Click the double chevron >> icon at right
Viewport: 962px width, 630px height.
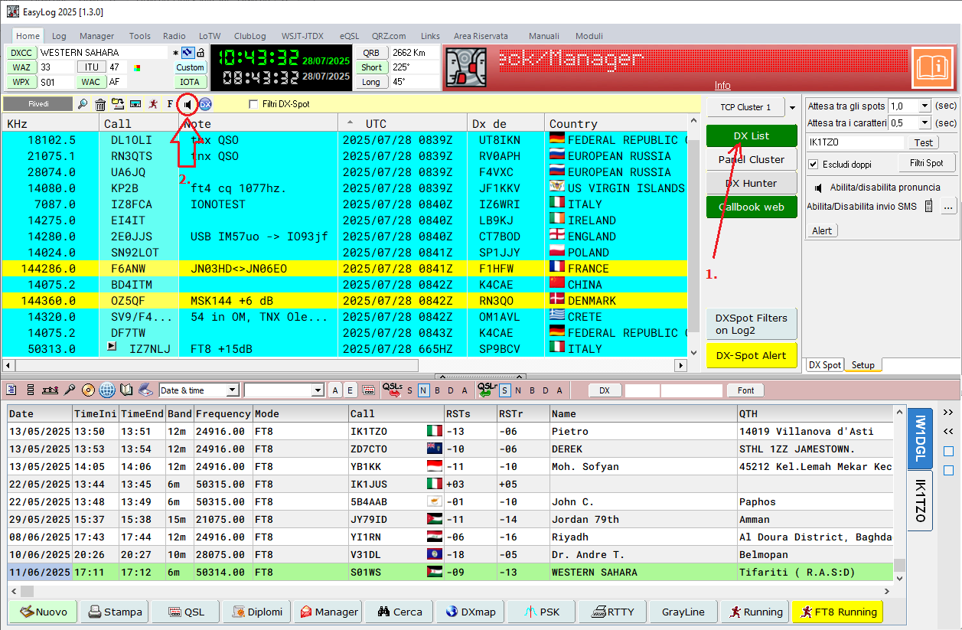tap(949, 413)
